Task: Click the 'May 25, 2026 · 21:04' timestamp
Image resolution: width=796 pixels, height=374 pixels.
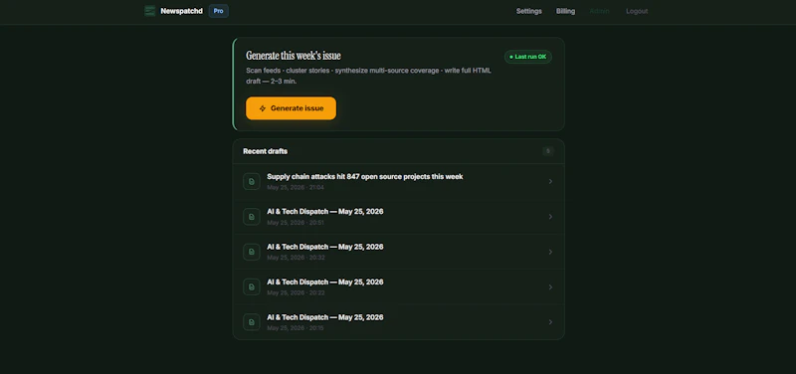Action: [x=296, y=187]
